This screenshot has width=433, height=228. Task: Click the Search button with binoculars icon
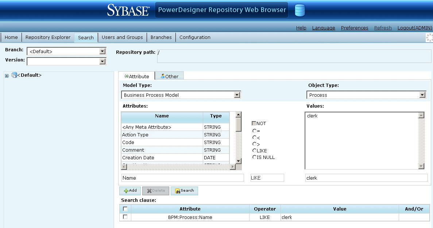[184, 191]
